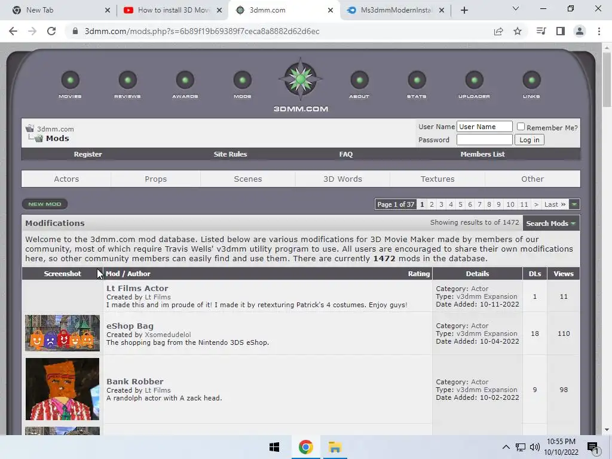
Task: Open author Xsomedudelol profile link
Action: tap(168, 335)
